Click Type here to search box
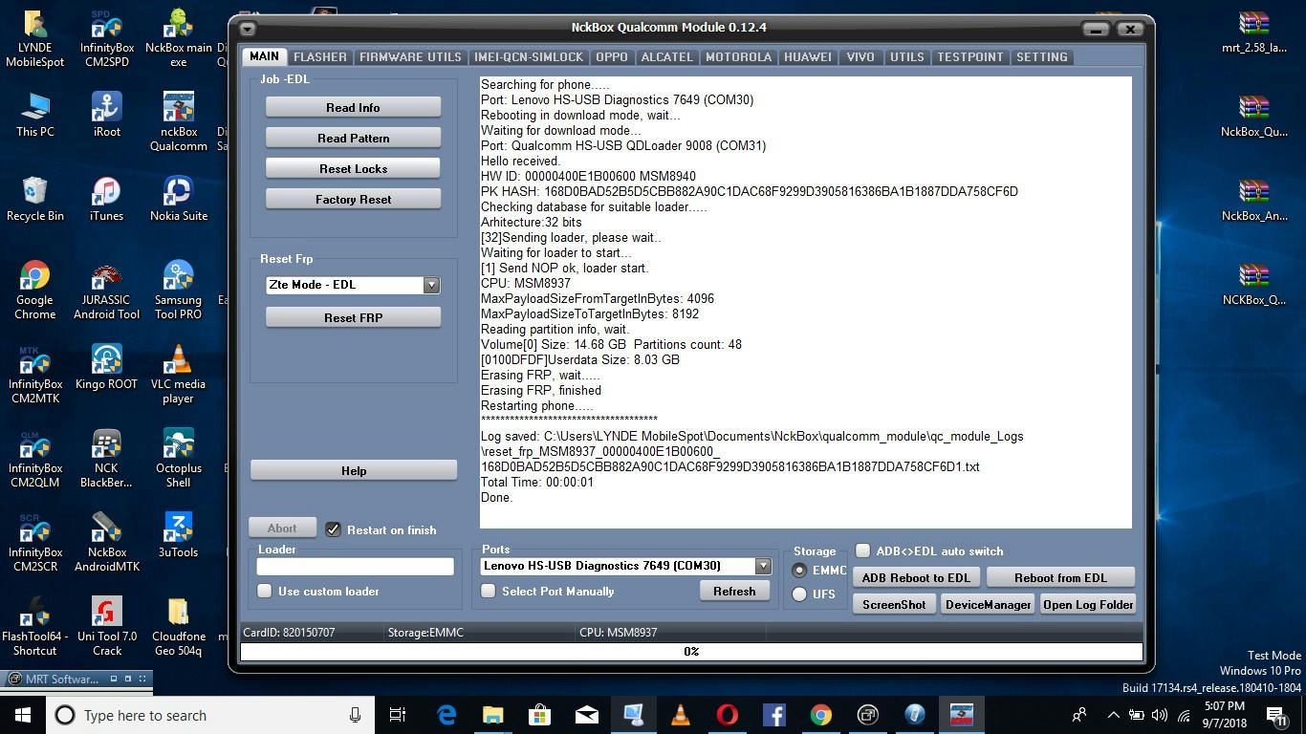1306x734 pixels. click(x=210, y=715)
